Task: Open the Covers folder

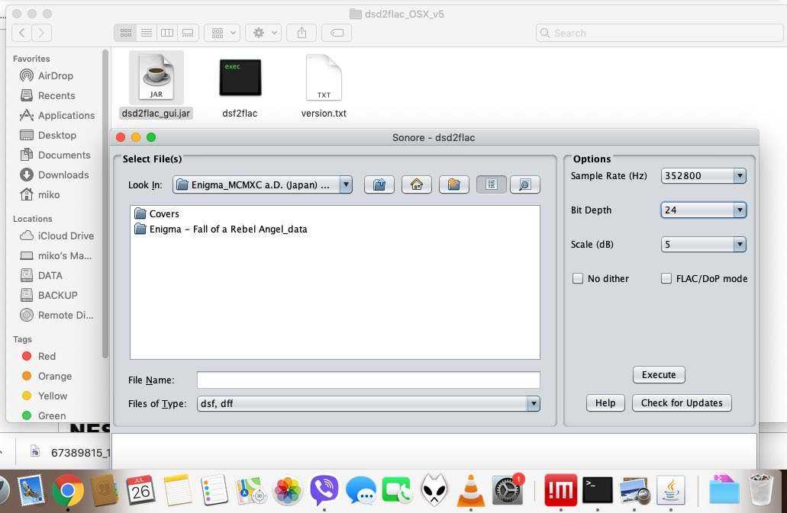Action: [156, 214]
